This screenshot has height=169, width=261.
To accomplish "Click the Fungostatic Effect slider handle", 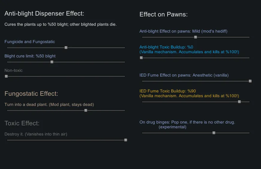I will (x=86, y=110).
